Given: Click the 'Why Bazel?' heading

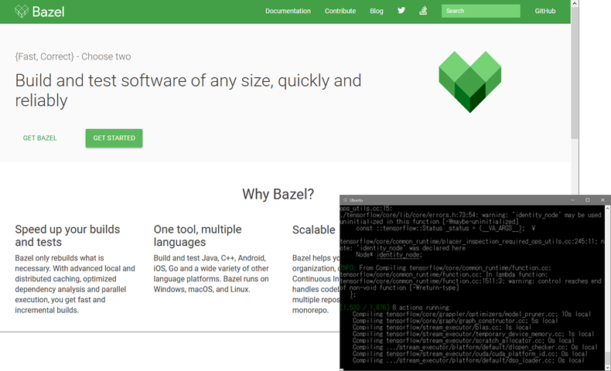Looking at the screenshot, I should [x=278, y=194].
